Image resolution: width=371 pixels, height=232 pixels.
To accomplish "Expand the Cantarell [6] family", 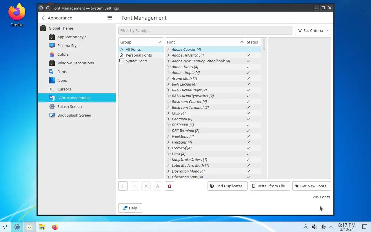I will [x=168, y=119].
